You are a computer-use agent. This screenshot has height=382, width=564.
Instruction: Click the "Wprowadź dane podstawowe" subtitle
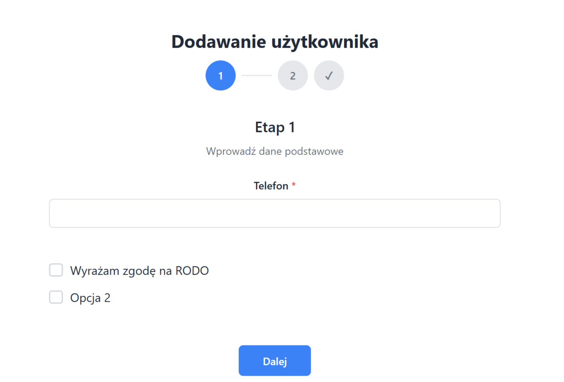pos(275,151)
